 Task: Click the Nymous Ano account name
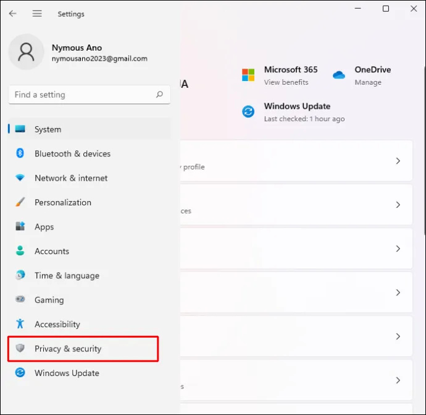pos(77,48)
